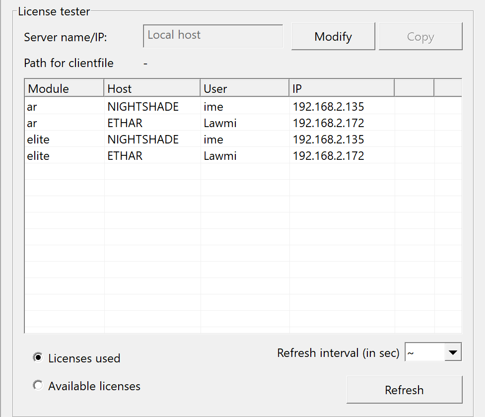Click the Server name/IP input field
Viewport: 485px width, 417px height.
pyautogui.click(x=213, y=36)
